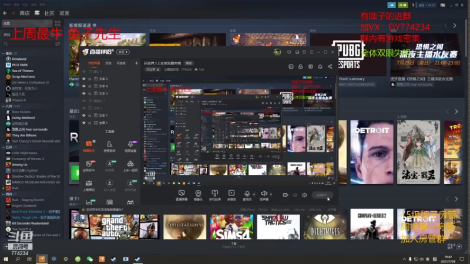
Task: Expand speaker options arrow
Action: pyautogui.click(x=271, y=194)
